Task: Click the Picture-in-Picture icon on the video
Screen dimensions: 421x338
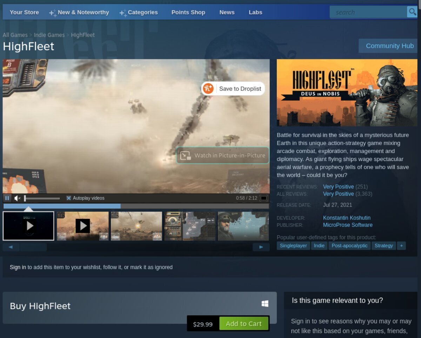Action: (185, 155)
